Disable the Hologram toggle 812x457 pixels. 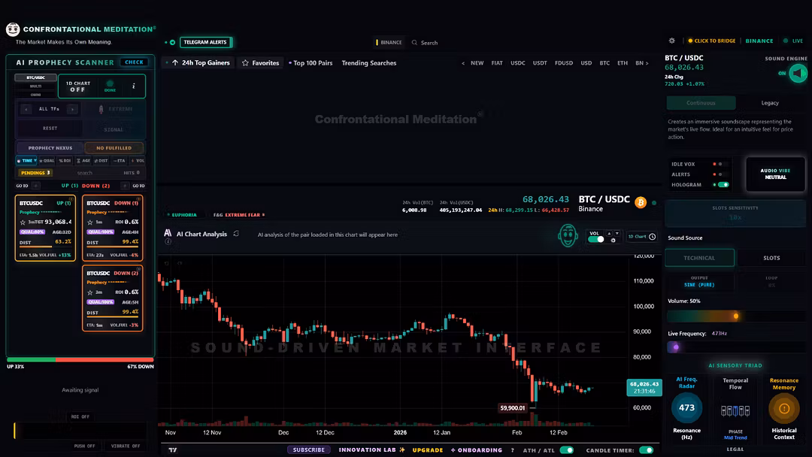[723, 184]
